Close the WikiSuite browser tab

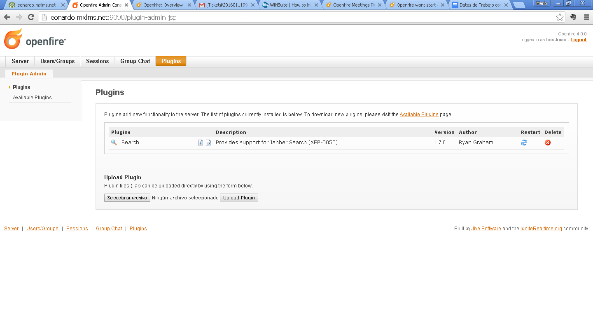(x=316, y=5)
